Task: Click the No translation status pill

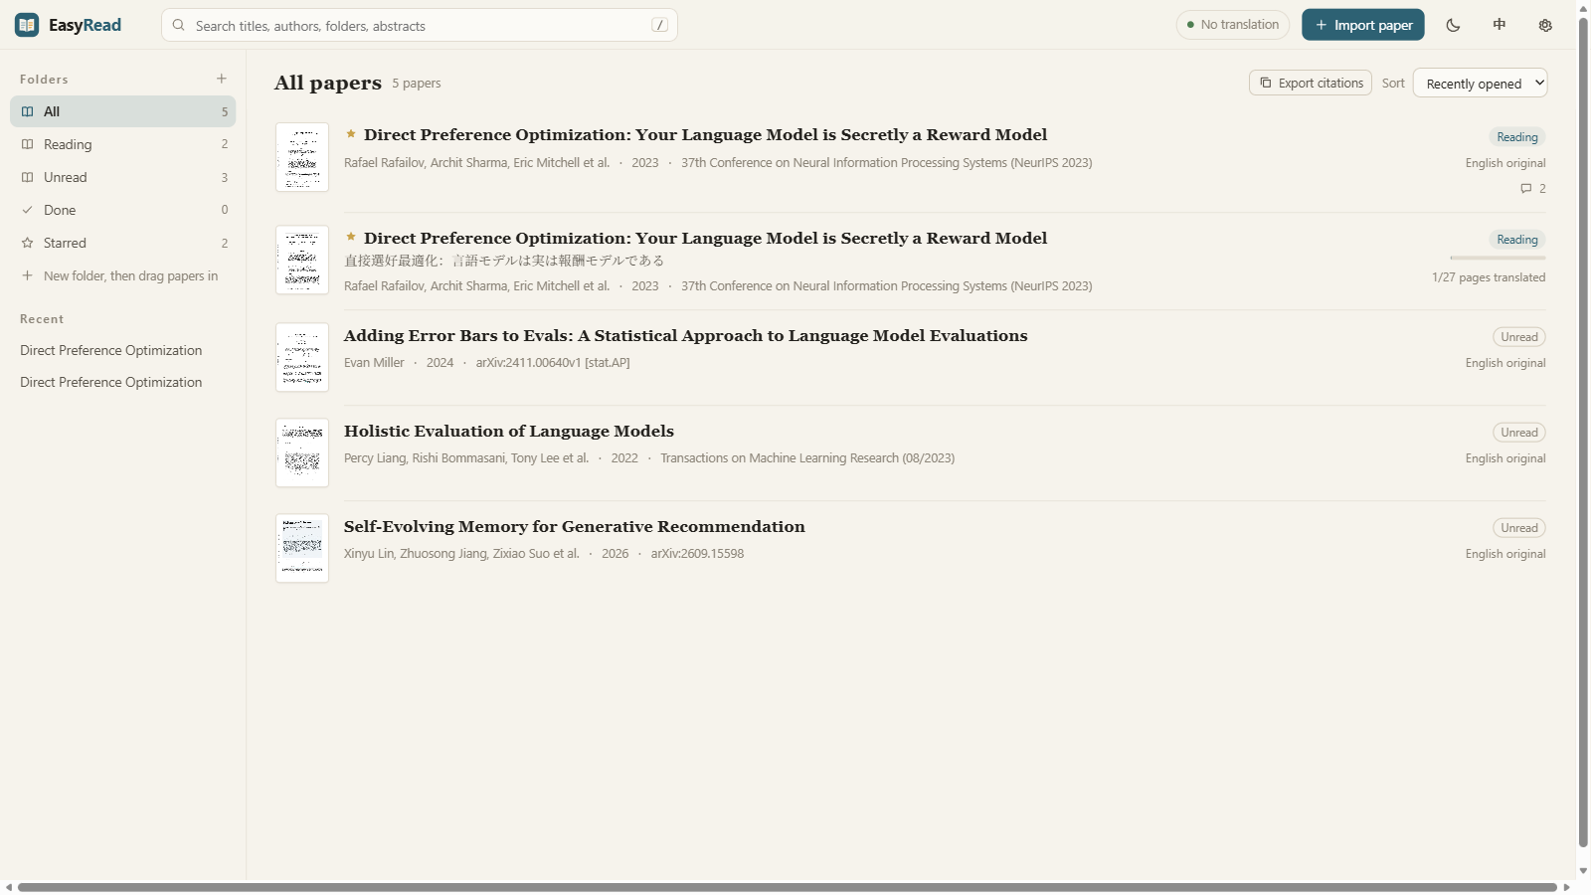Action: click(x=1233, y=25)
